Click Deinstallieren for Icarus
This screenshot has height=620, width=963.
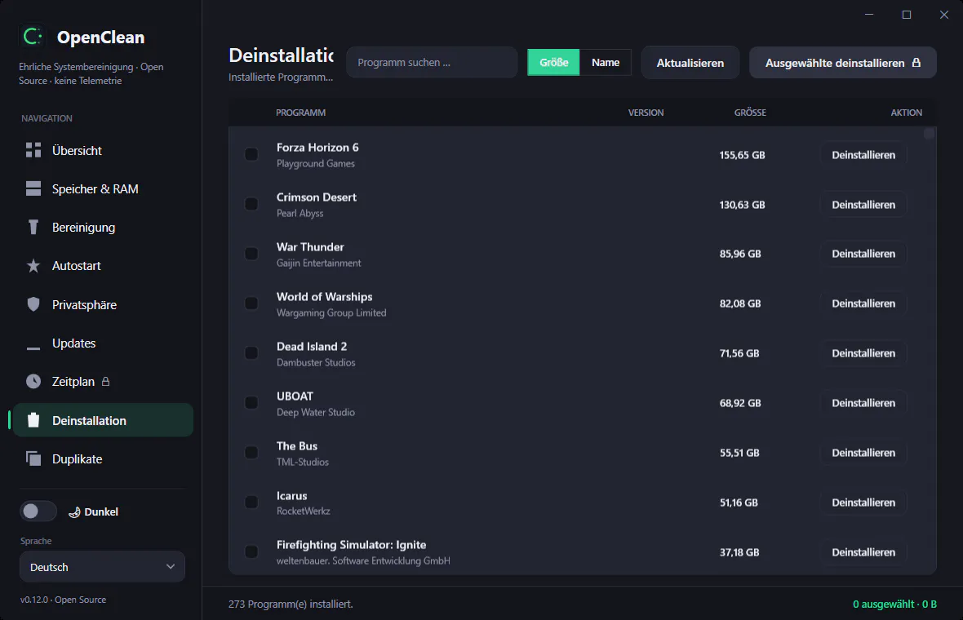863,503
